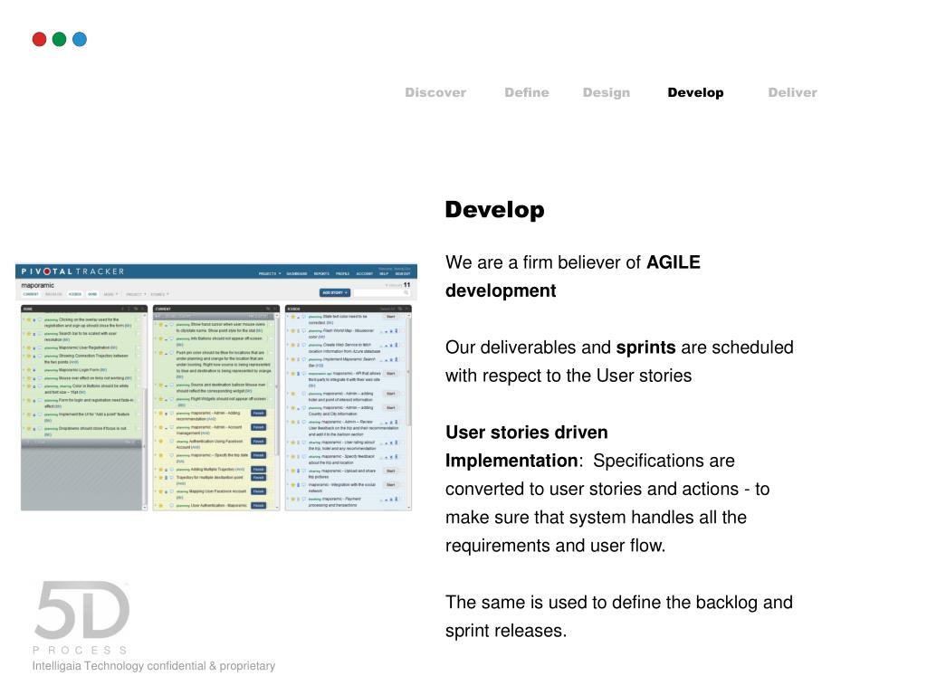This screenshot has width=927, height=695.
Task: Click Start for State text color story
Action: [x=391, y=316]
